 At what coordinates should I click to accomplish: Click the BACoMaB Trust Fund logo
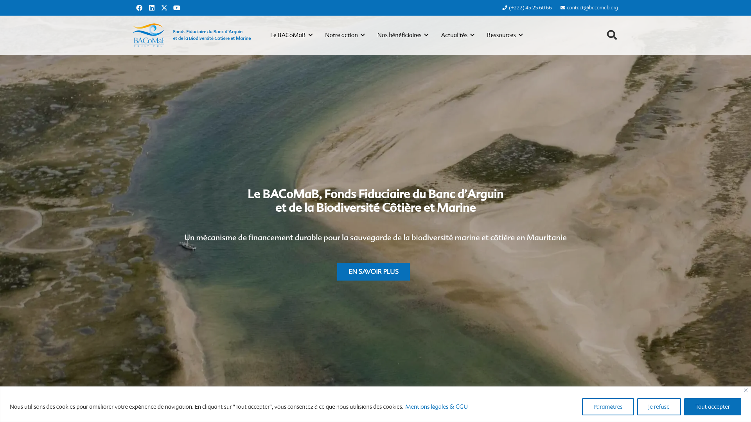tap(149, 35)
